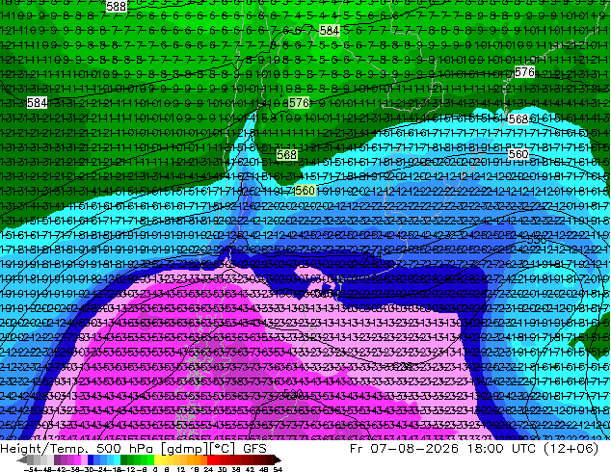Click the '18:00 UTC' time text

504,449
